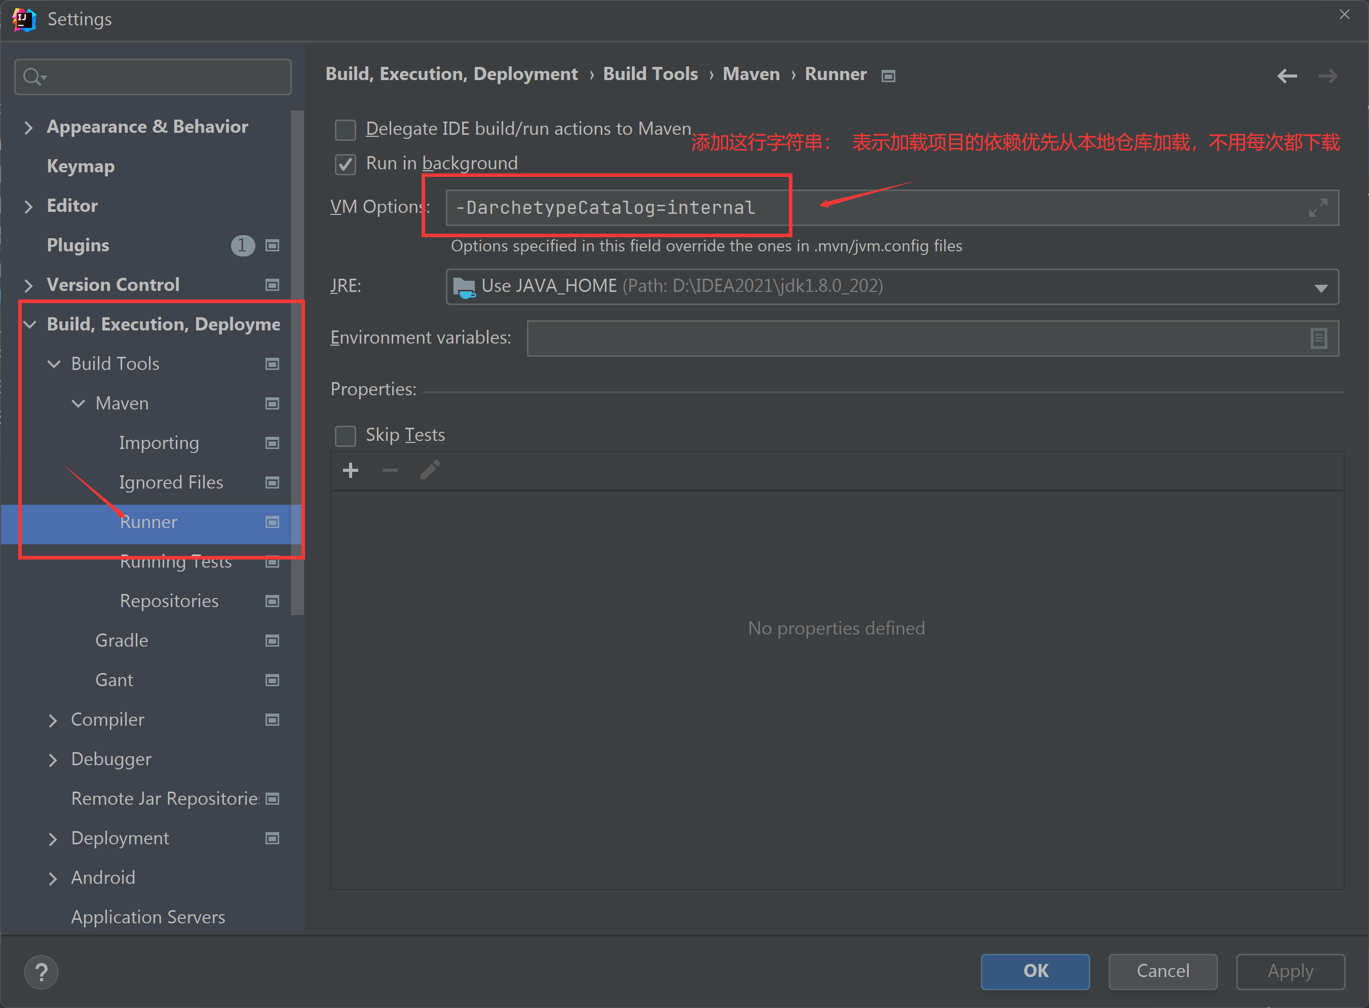Focus the settings search box

click(153, 77)
